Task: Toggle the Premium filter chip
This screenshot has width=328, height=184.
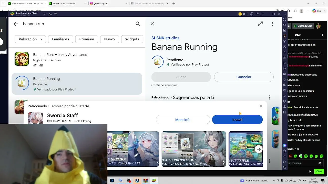Action: pos(87,39)
